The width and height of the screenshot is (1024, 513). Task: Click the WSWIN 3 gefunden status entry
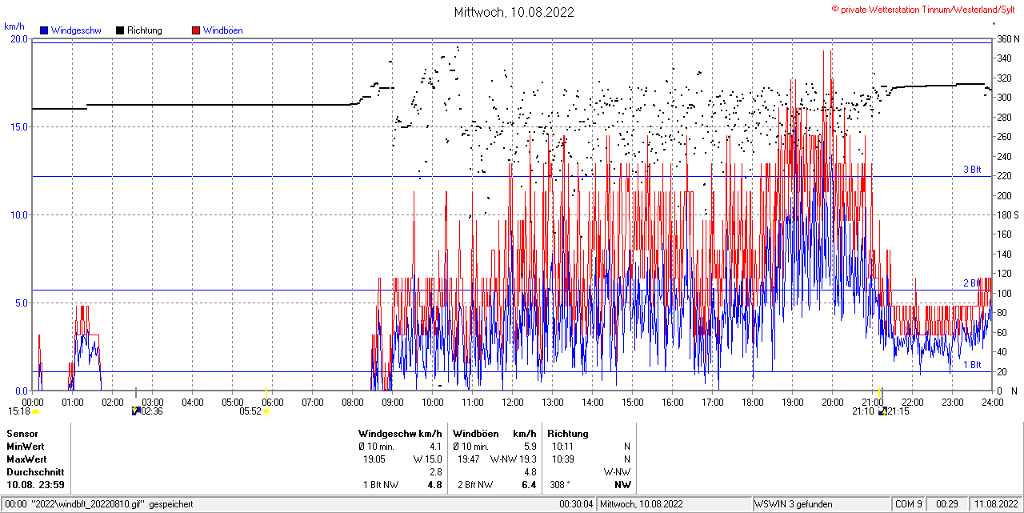794,504
